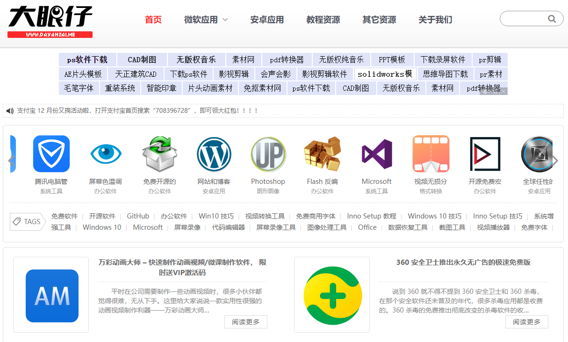Click the 影视剪辑软件 ad link

[324, 74]
